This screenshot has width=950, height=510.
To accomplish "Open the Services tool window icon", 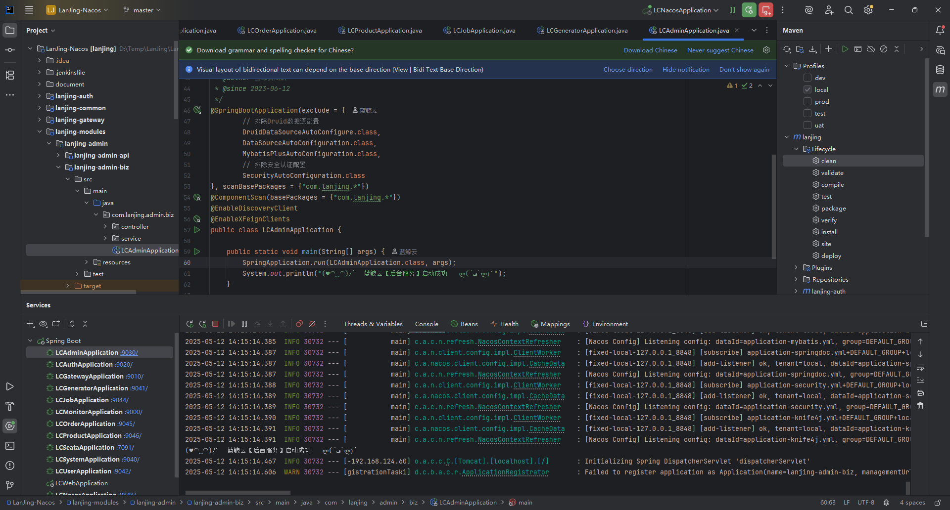I will tap(10, 426).
